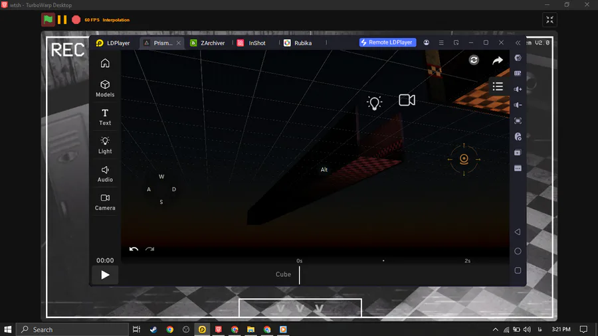Viewport: 598px width, 336px height.
Task: Switch to the LDPlayer tab
Action: 113,43
